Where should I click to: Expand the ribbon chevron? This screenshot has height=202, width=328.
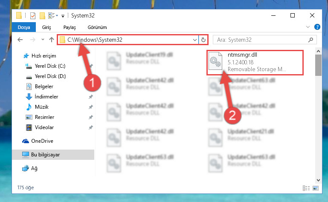pyautogui.click(x=308, y=27)
